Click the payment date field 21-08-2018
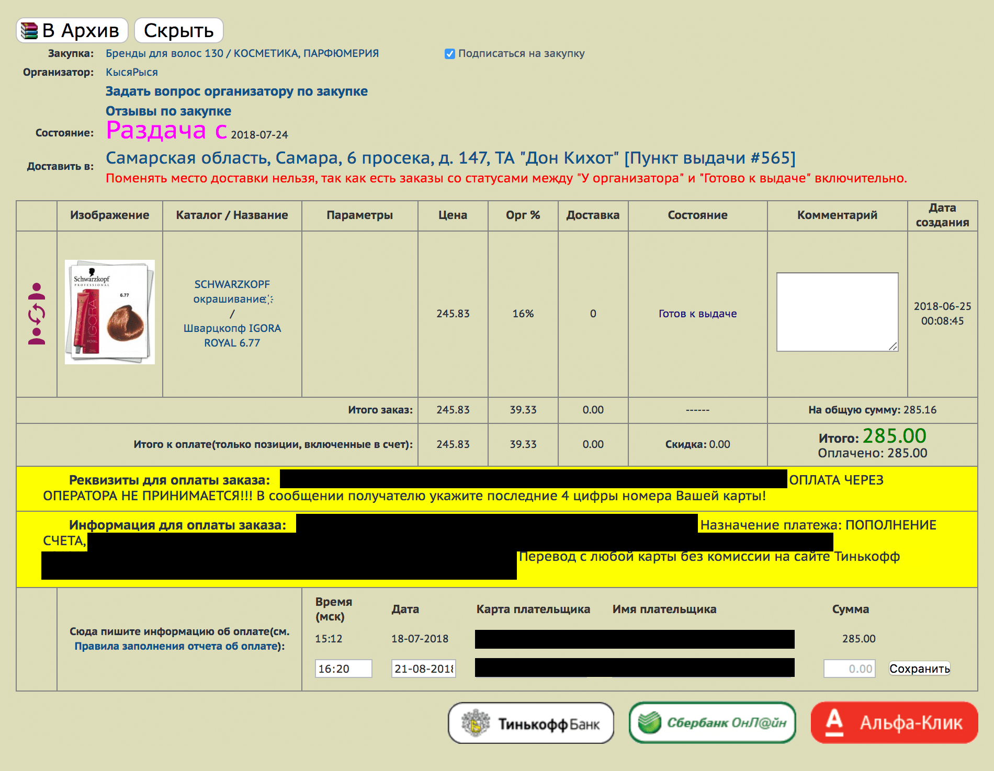994x771 pixels. point(424,669)
